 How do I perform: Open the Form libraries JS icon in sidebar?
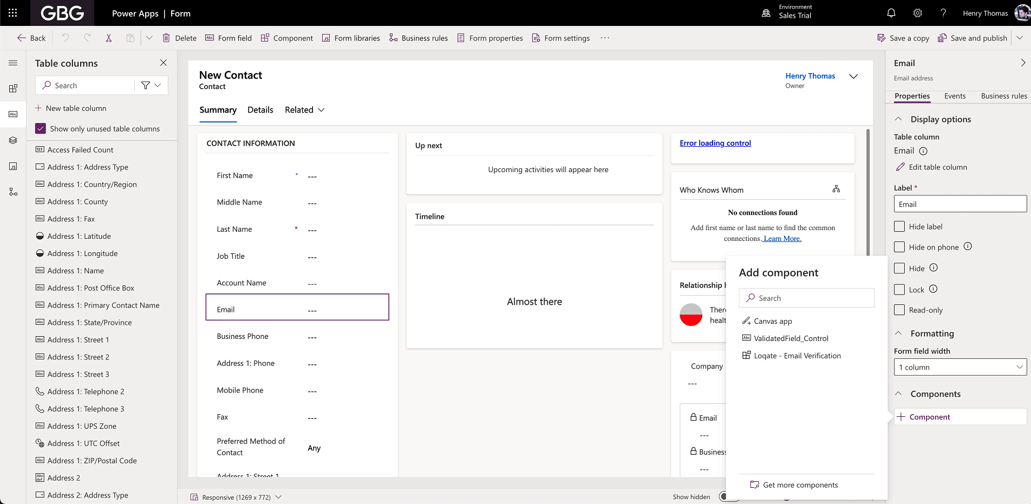point(13,166)
